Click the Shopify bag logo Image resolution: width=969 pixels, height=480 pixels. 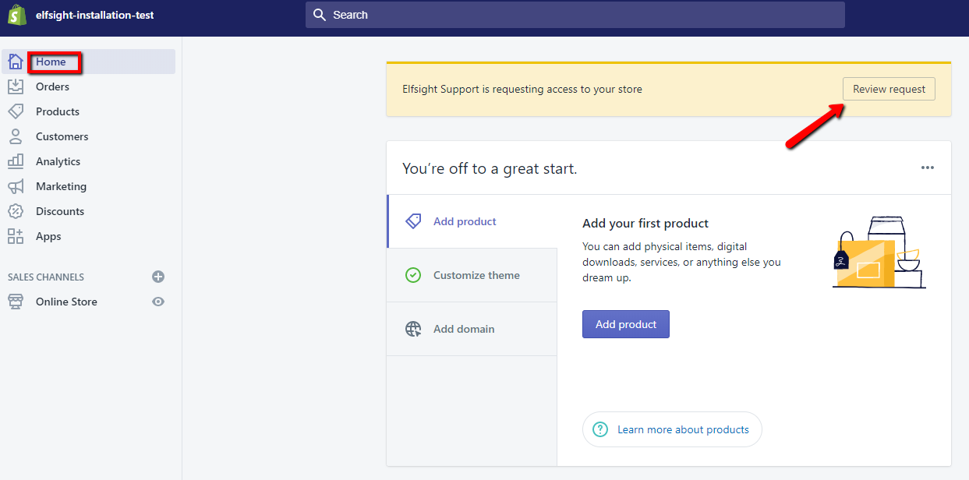[x=17, y=15]
